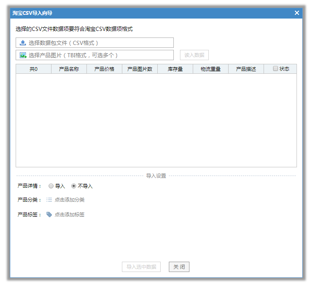Click the 库存量 column header
Viewport: 313px width, 286px height.
(175, 69)
